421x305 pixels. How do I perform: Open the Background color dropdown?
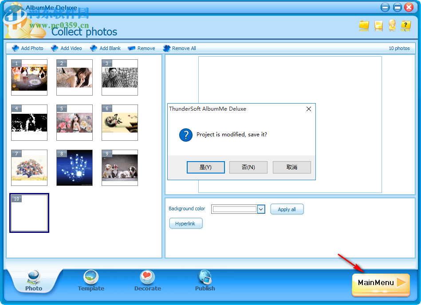point(261,209)
